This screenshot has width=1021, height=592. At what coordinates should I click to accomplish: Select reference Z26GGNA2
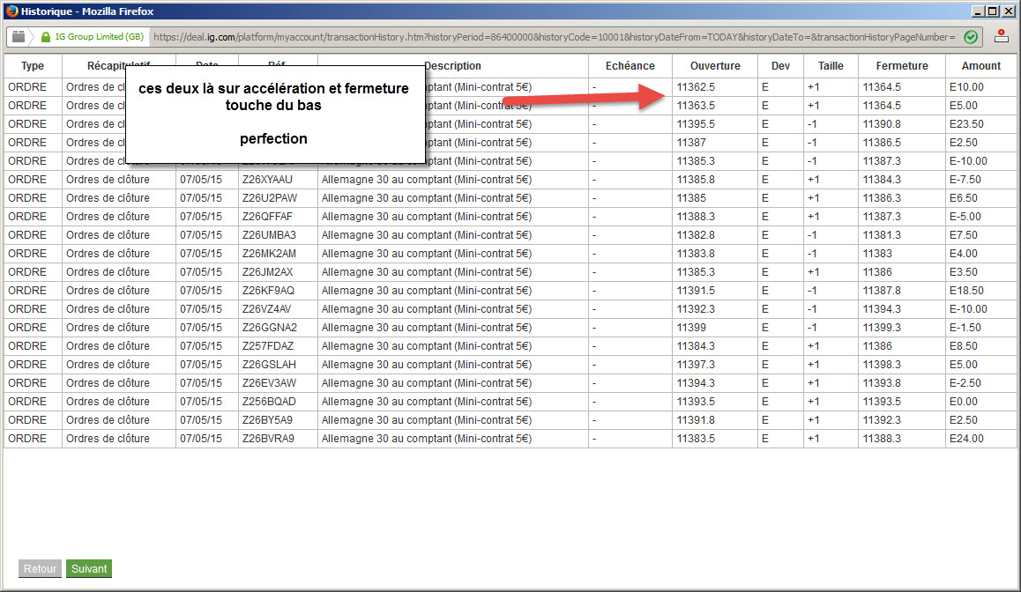coord(270,328)
